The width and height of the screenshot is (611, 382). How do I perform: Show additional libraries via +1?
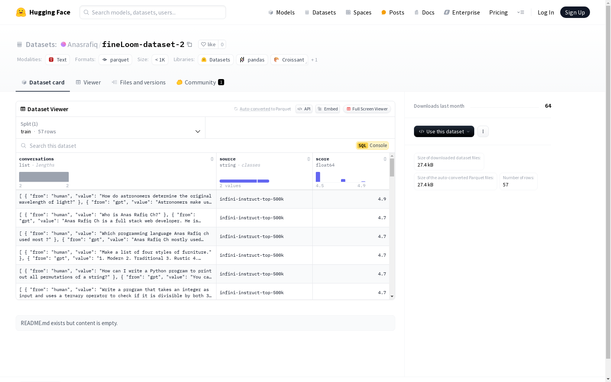point(314,60)
